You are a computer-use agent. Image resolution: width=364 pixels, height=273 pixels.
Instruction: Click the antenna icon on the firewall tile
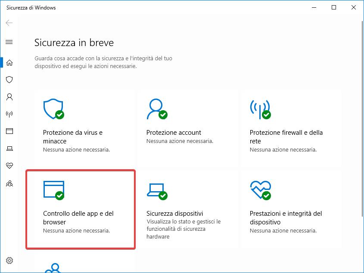260,109
